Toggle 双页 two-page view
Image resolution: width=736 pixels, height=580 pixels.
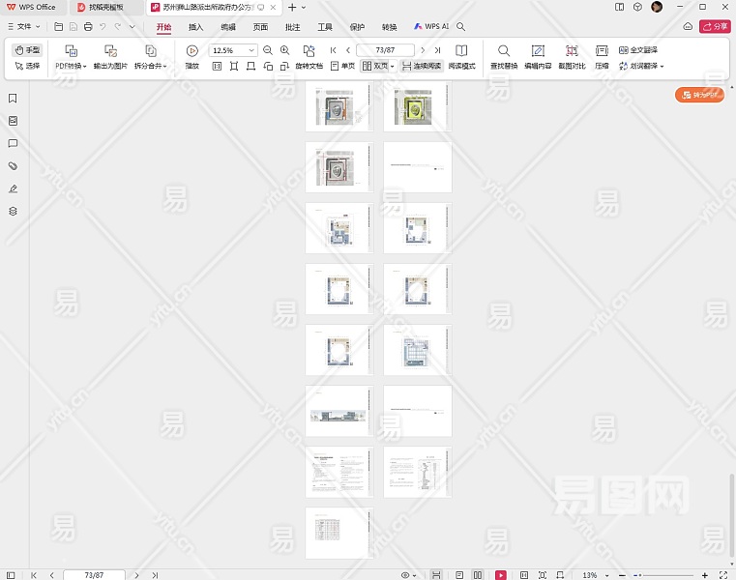point(377,67)
